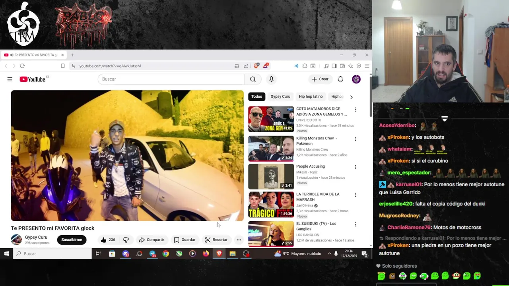The width and height of the screenshot is (509, 286).
Task: Open the Brave Rewards triangle icon
Action: coord(265,66)
